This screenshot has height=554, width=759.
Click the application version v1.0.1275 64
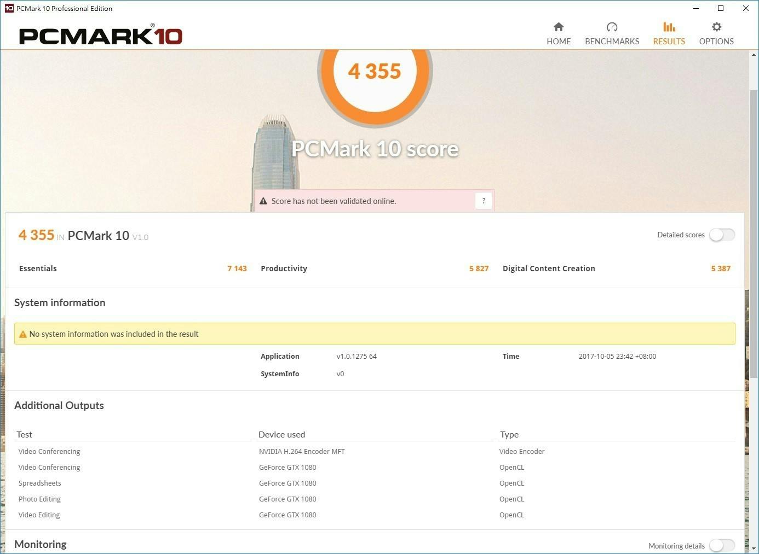coord(357,356)
